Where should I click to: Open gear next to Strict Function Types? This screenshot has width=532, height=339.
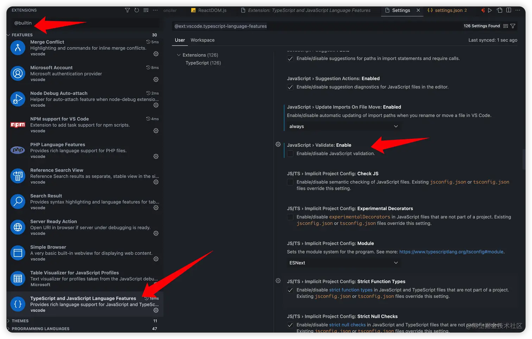(278, 281)
